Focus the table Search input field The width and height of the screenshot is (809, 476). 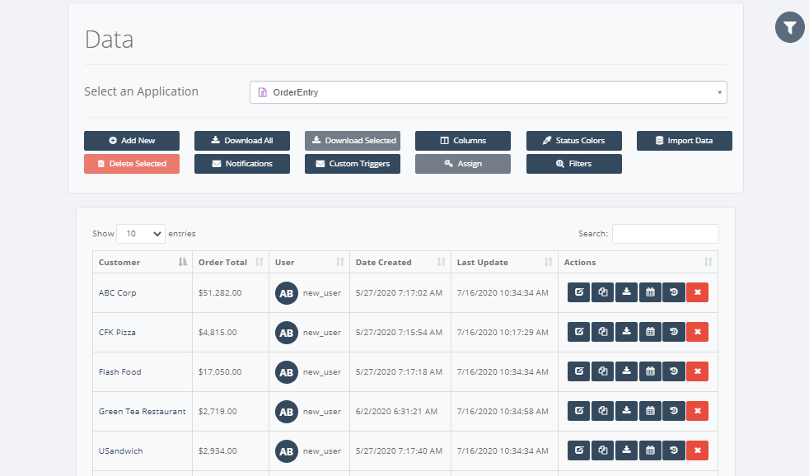click(665, 234)
